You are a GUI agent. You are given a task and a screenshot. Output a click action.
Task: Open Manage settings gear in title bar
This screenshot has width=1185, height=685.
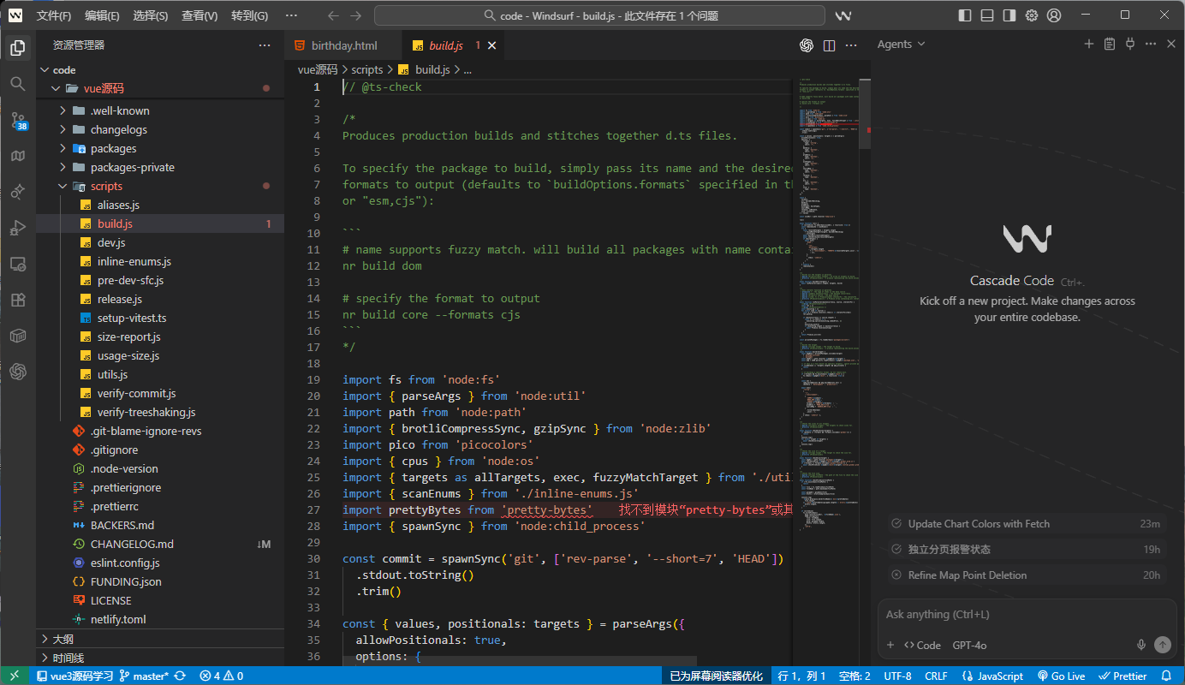[x=1032, y=15]
